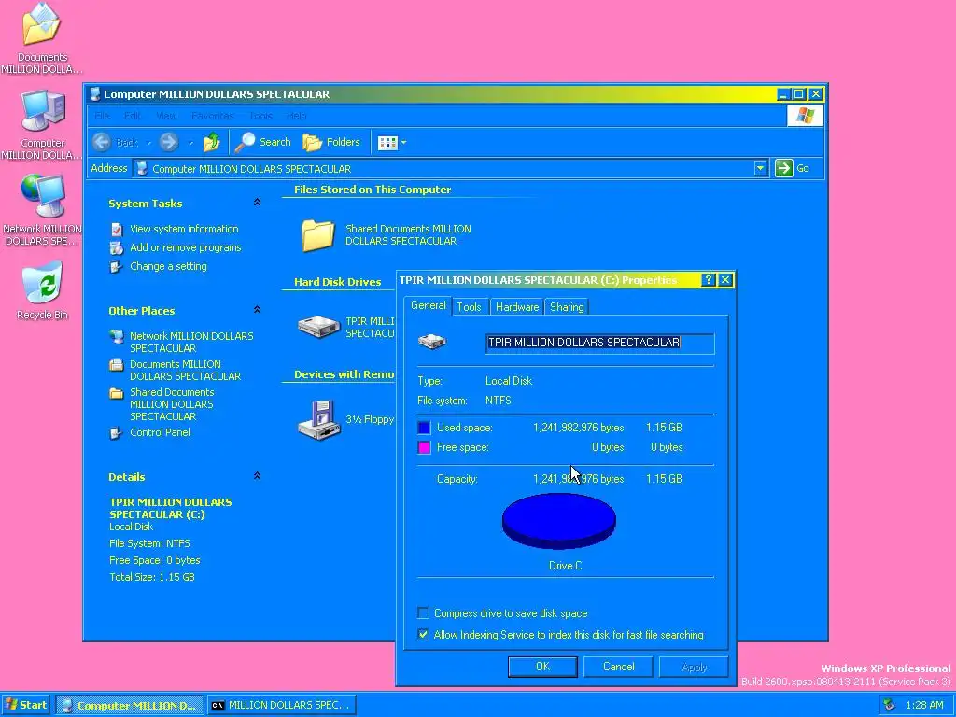Click the Windows flag logo in Explorer
Image resolution: width=956 pixels, height=717 pixels.
805,116
